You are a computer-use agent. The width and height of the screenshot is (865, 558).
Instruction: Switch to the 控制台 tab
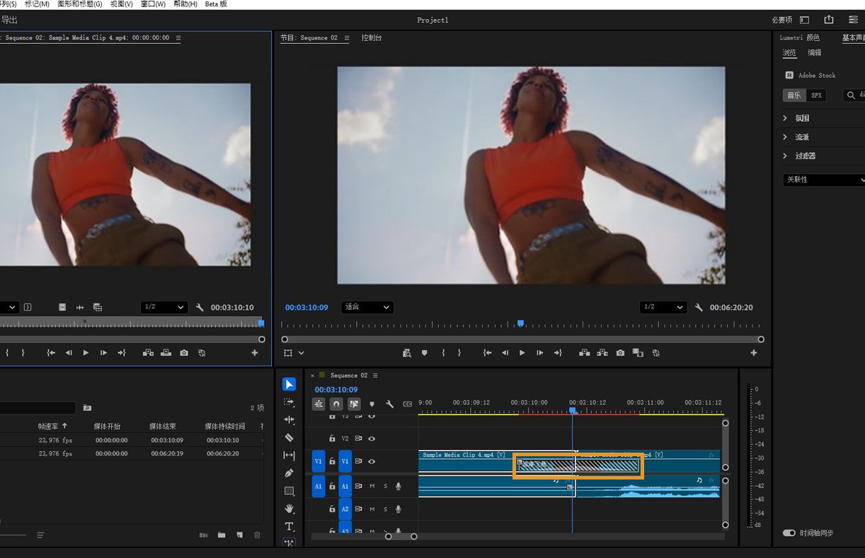pyautogui.click(x=372, y=38)
